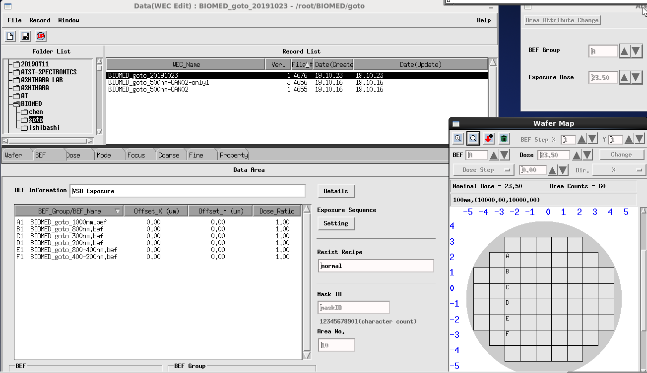Click the Folder List horizontal scrollbar

[x=48, y=141]
